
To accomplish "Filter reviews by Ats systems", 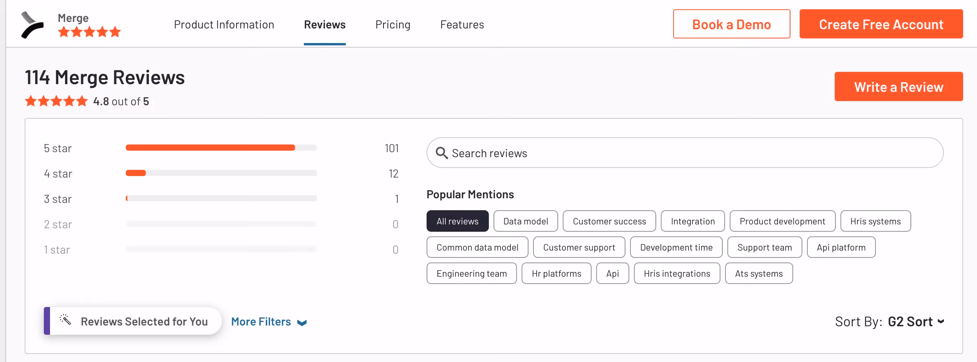I will [x=759, y=273].
